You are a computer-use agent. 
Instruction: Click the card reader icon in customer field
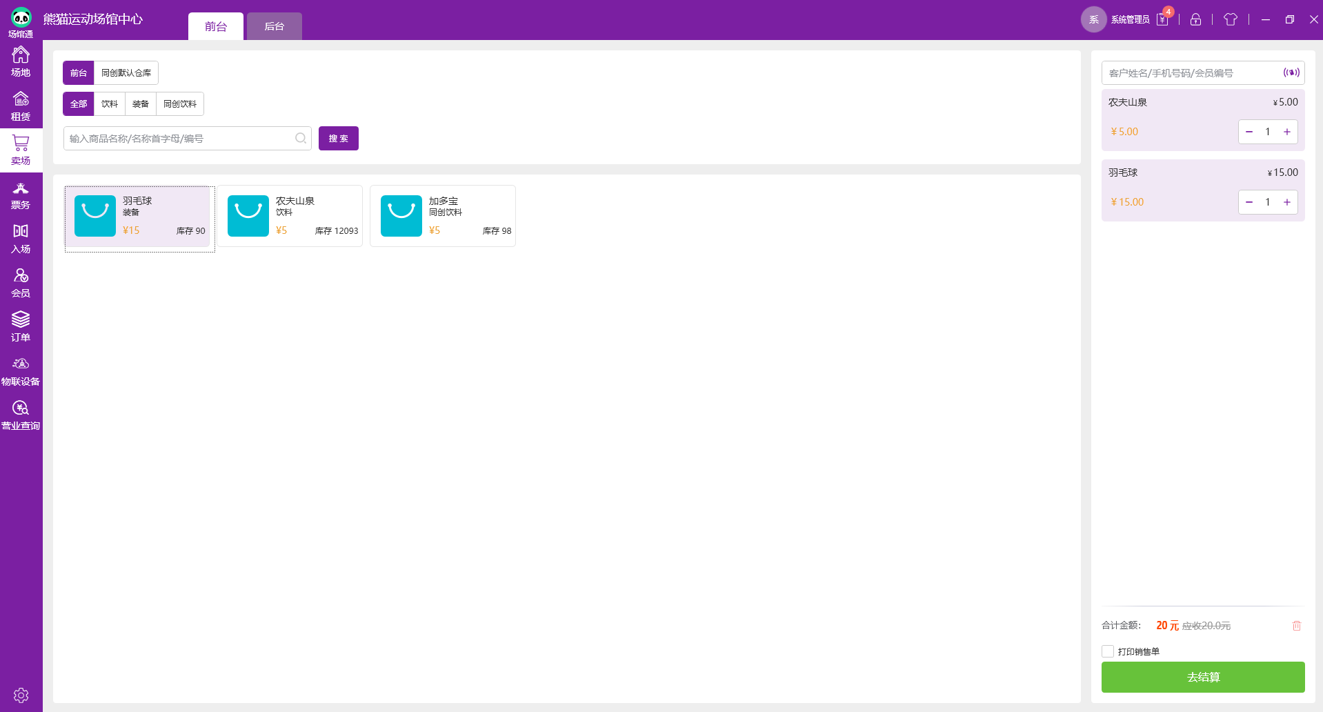click(1291, 72)
